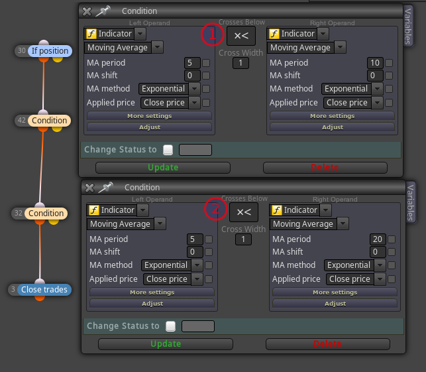Pin the lower Condition panel
426x372 pixels.
(106, 188)
